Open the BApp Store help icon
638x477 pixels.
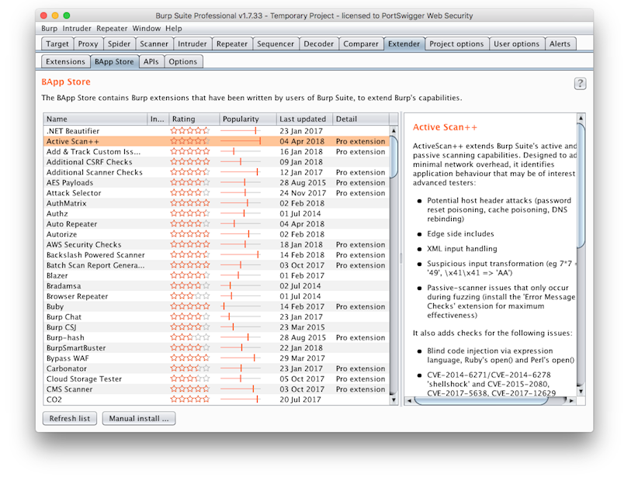580,84
